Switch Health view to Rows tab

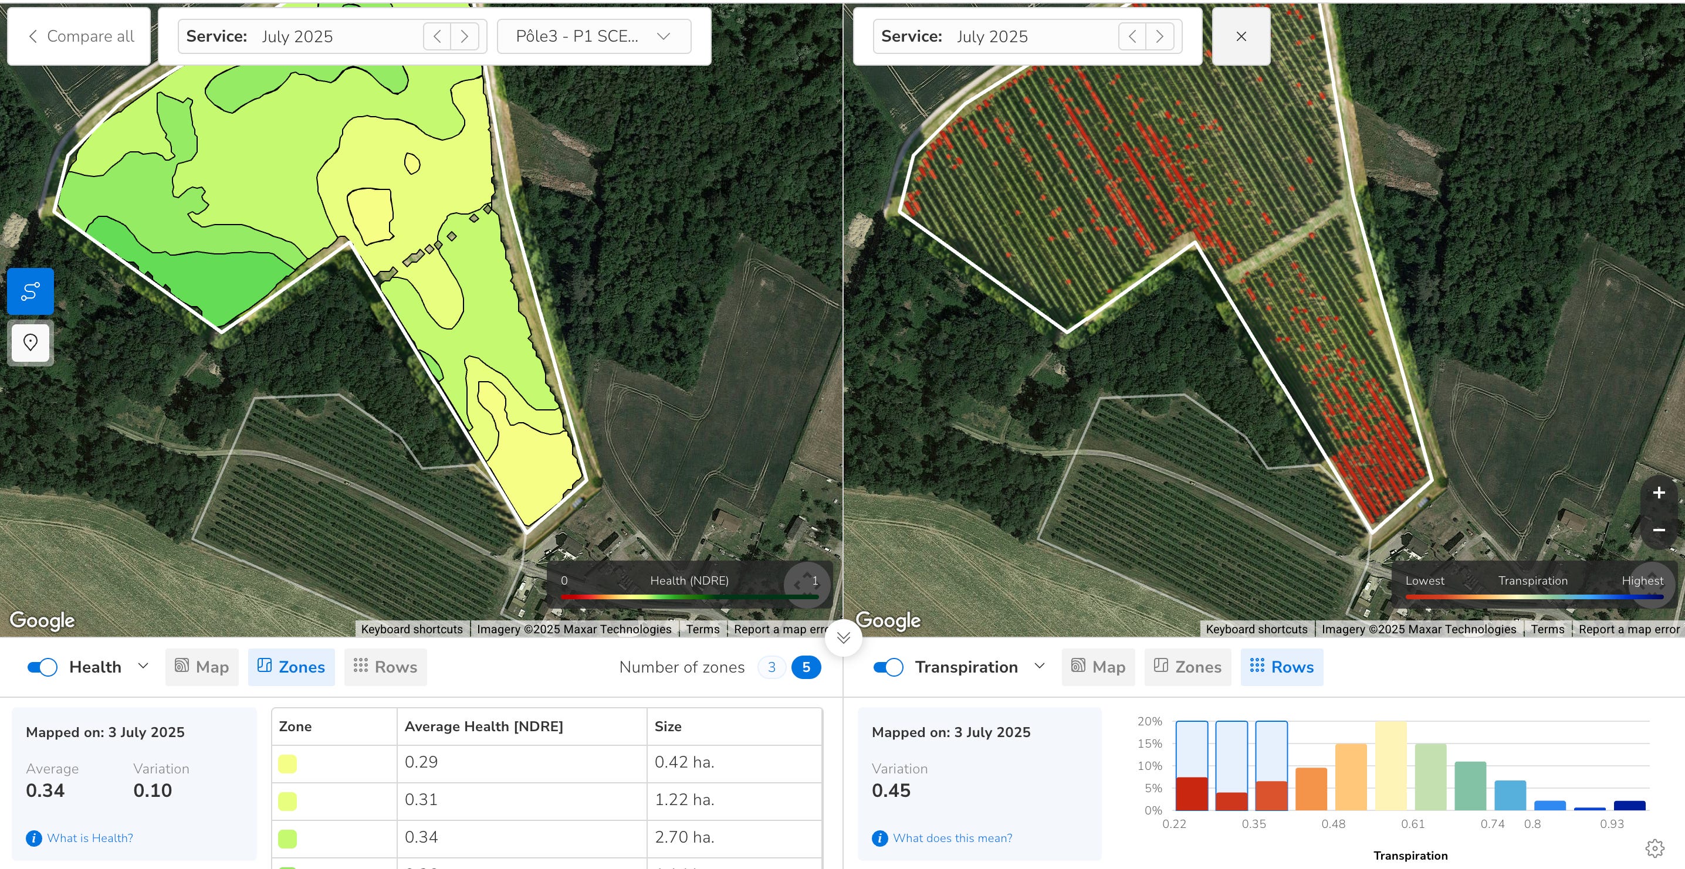click(x=385, y=667)
